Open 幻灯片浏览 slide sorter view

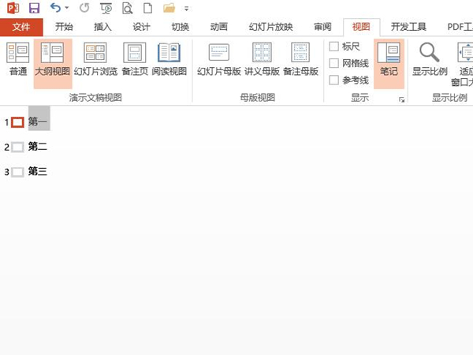[95, 60]
